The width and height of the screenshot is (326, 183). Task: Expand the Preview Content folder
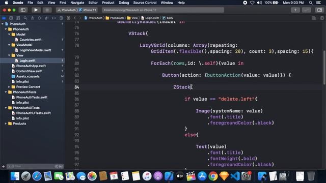pyautogui.click(x=9, y=87)
